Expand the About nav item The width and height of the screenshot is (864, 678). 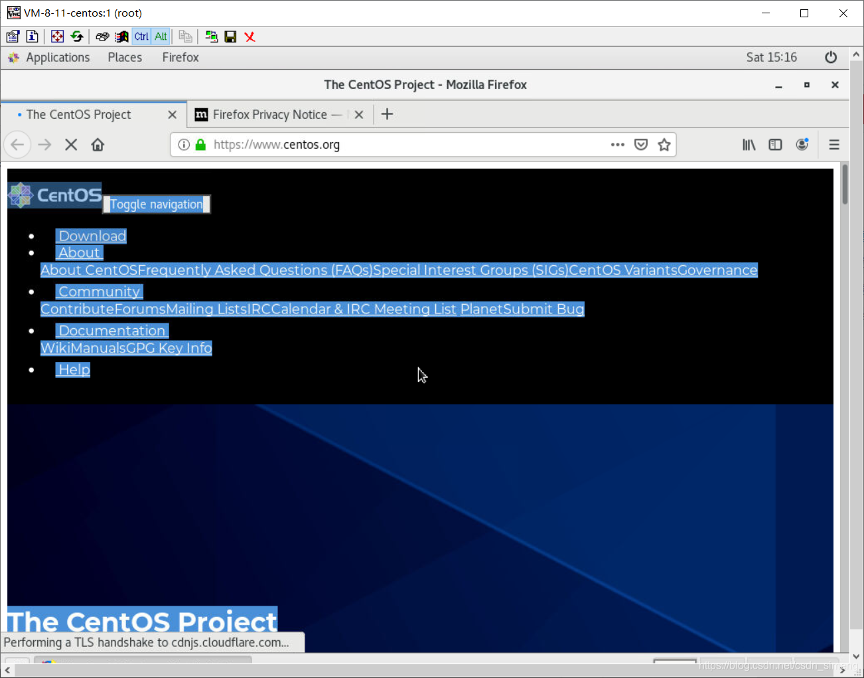(79, 252)
